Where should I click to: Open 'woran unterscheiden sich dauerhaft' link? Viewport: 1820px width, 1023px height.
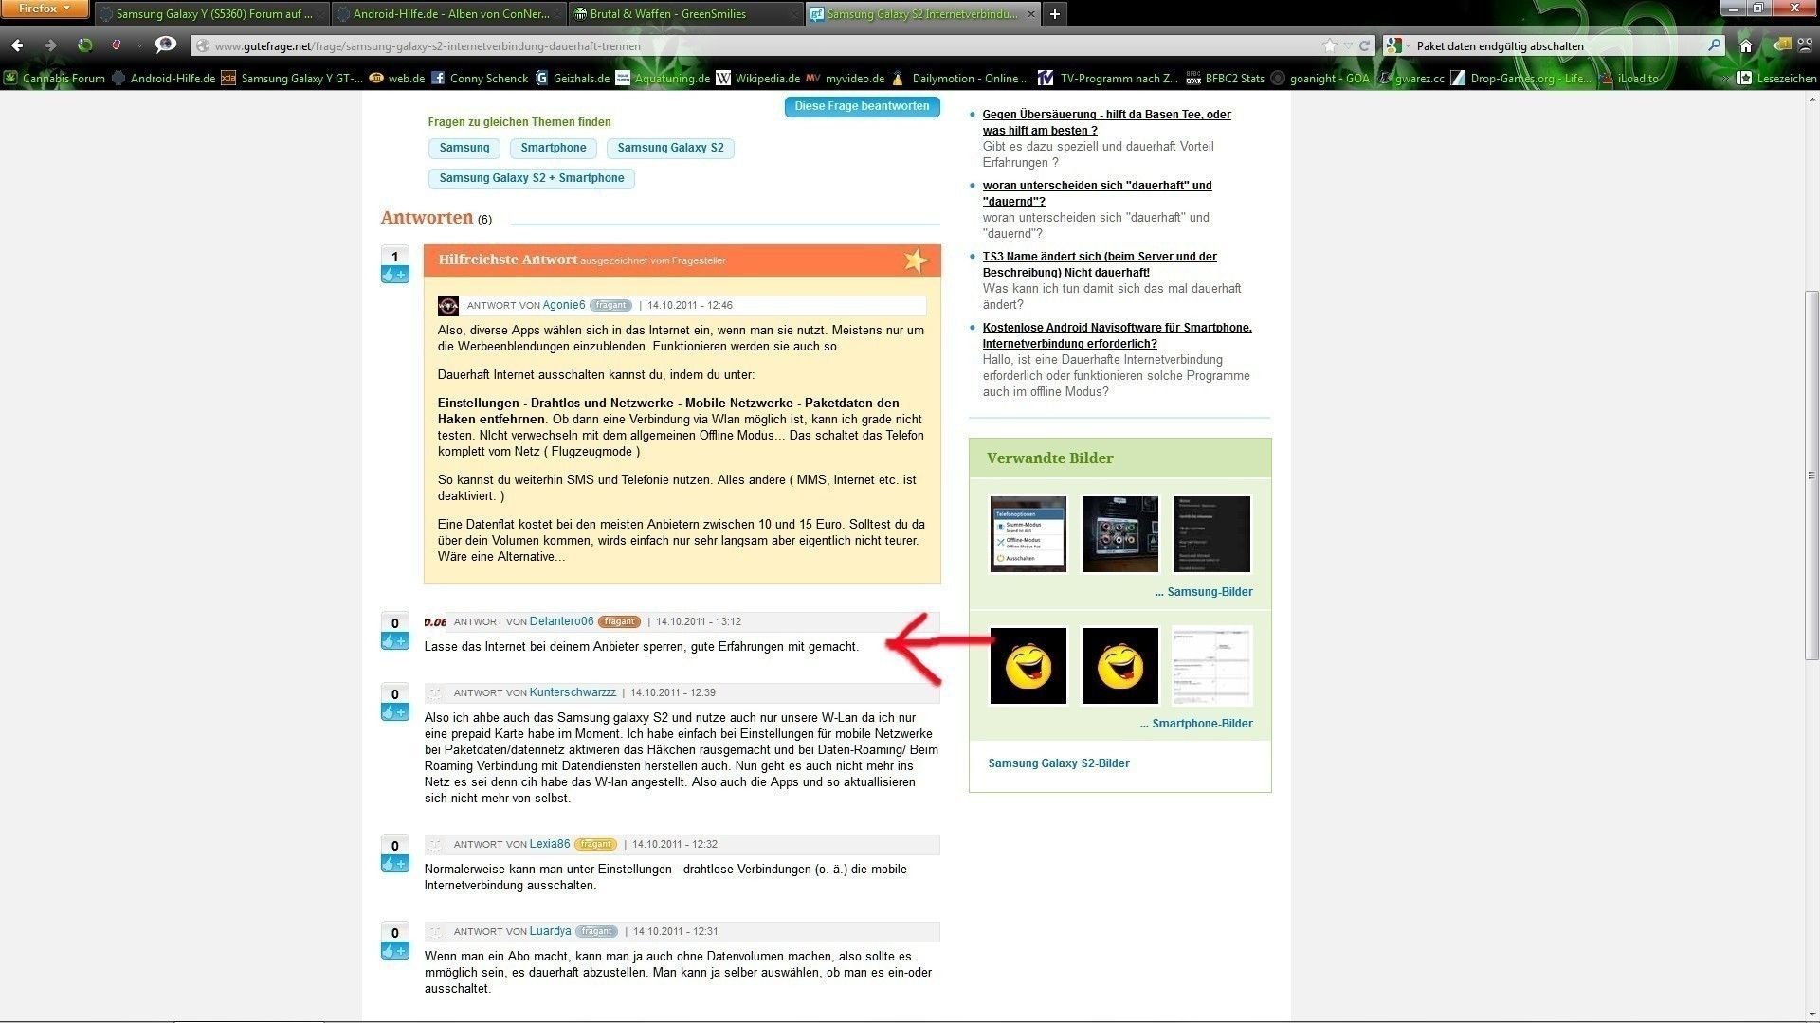click(1097, 193)
